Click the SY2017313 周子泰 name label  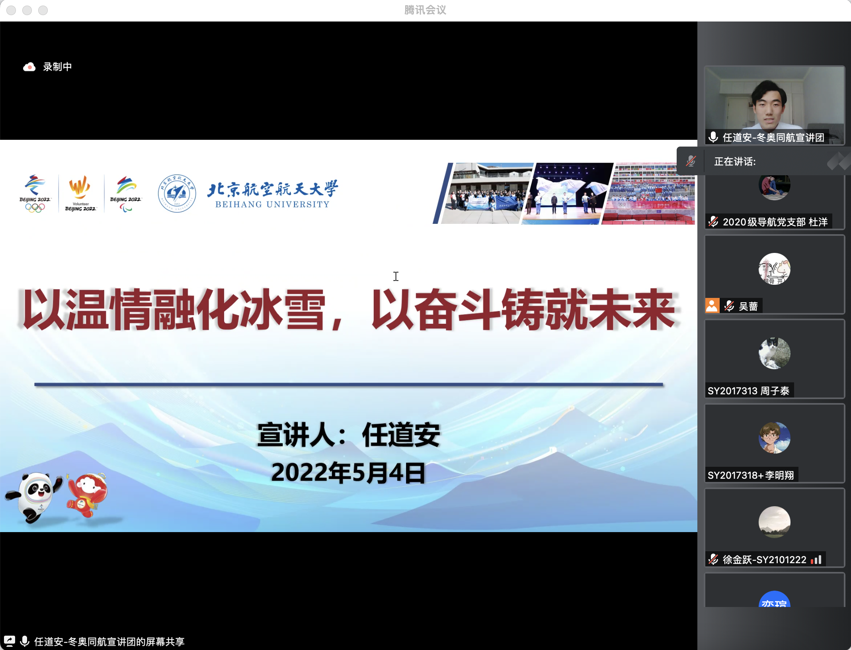[x=748, y=391]
